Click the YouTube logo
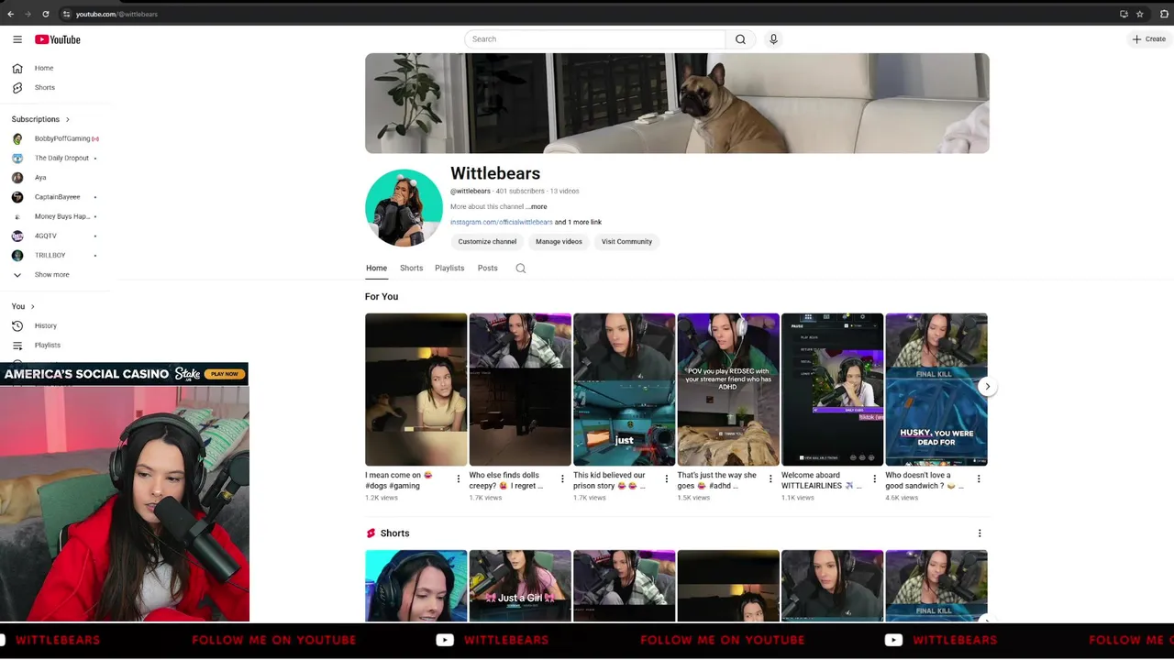Screen dimensions: 1174x660 [x=58, y=39]
